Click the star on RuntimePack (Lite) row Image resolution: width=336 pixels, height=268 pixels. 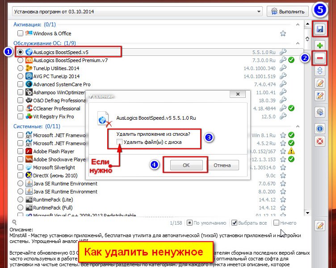pos(283,200)
